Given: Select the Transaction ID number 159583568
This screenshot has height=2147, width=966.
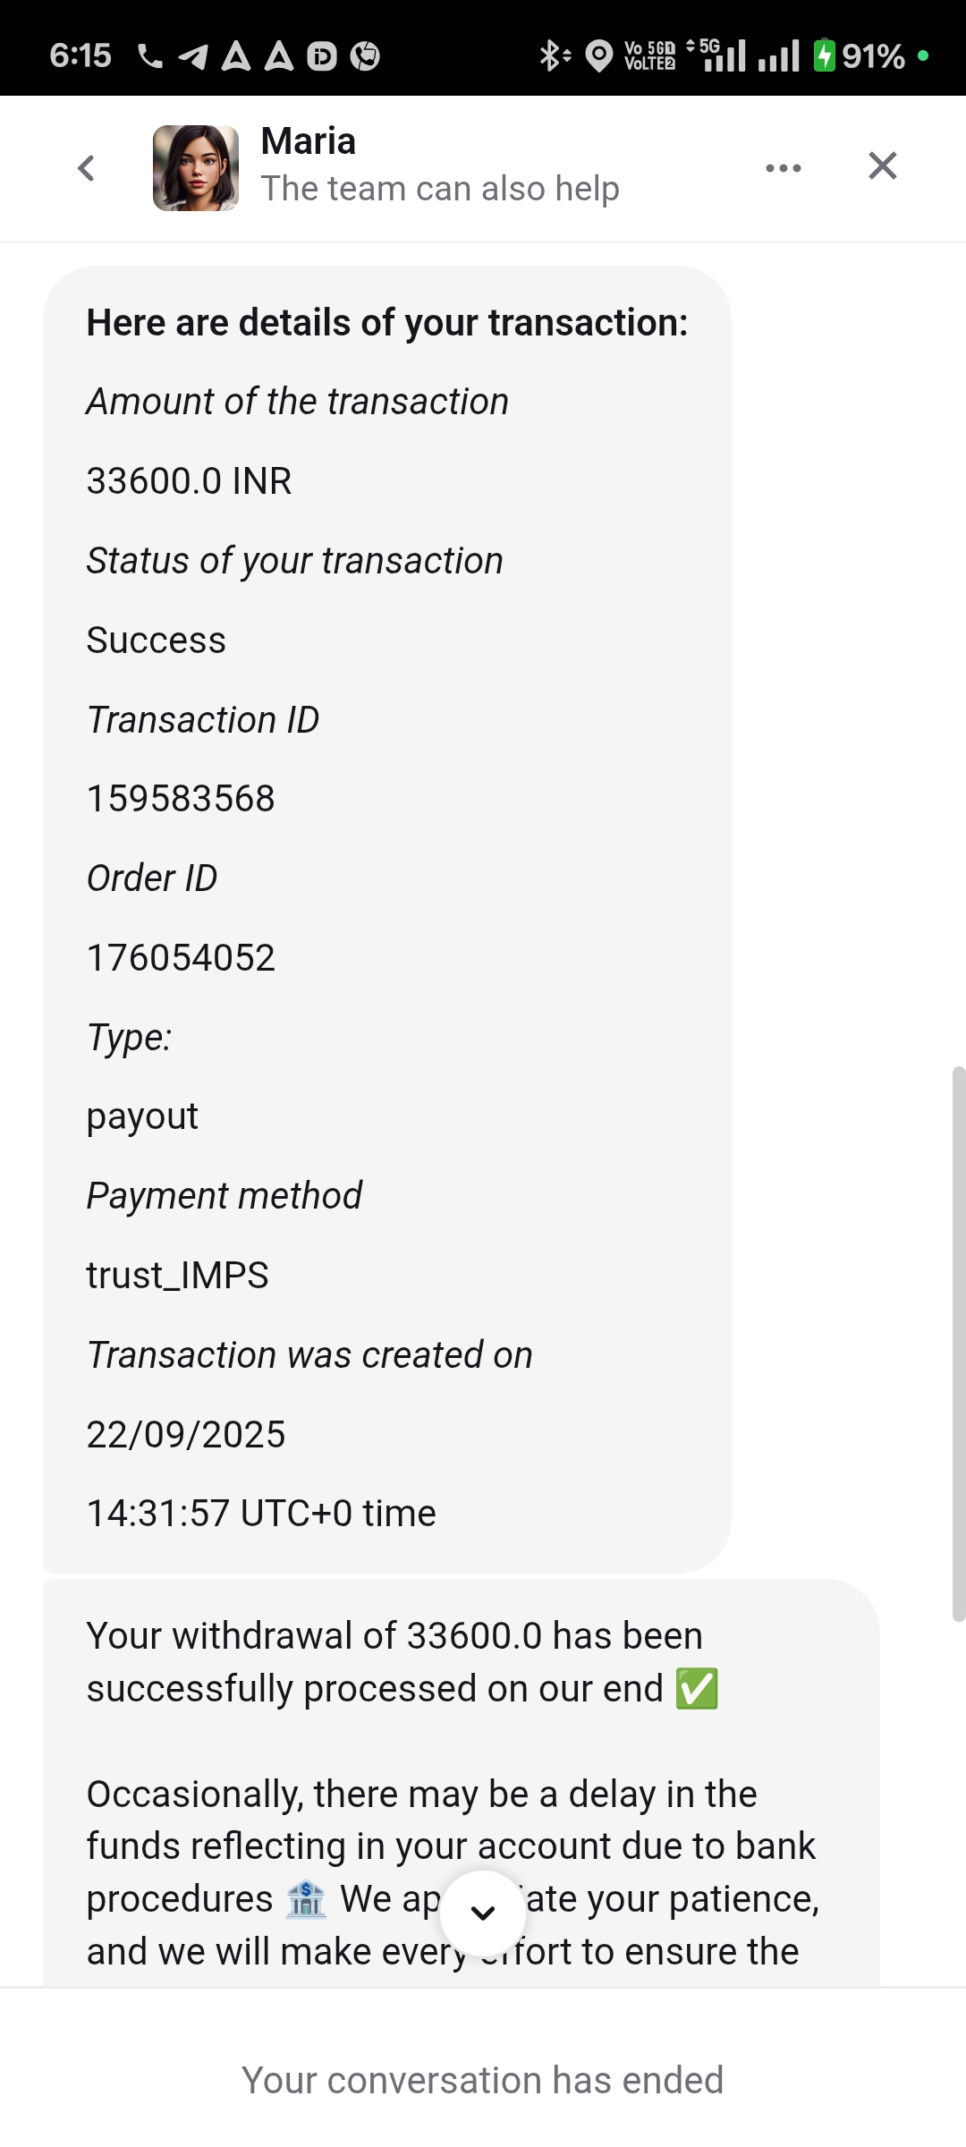Looking at the screenshot, I should pos(181,799).
